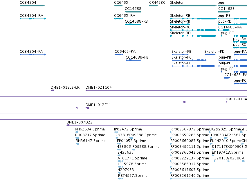Select the CG34304 gene bar
Viewport: 247px width, 180px height.
pos(32,6)
